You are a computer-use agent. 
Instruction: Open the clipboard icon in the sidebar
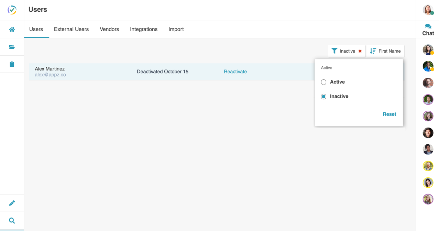pos(12,64)
